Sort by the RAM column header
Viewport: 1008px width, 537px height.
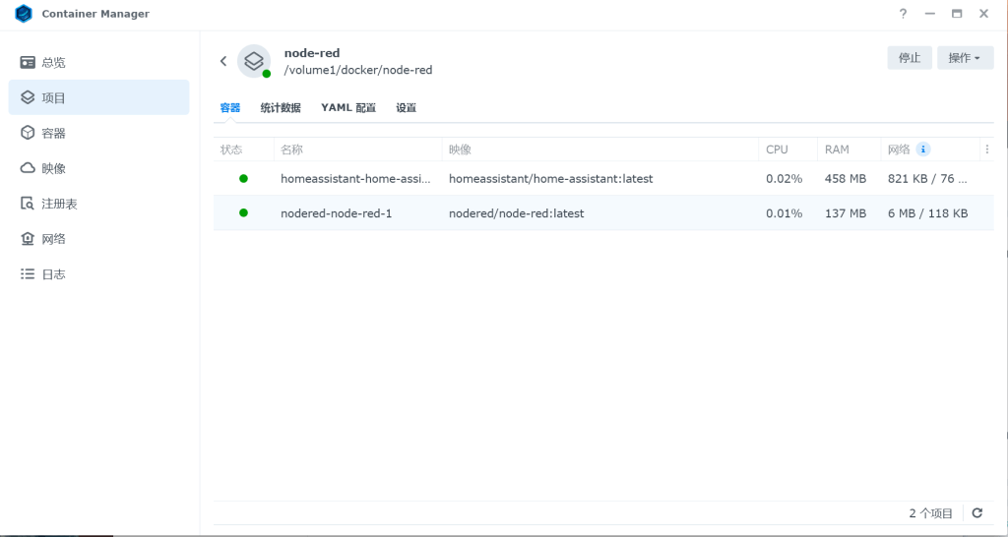click(x=849, y=149)
